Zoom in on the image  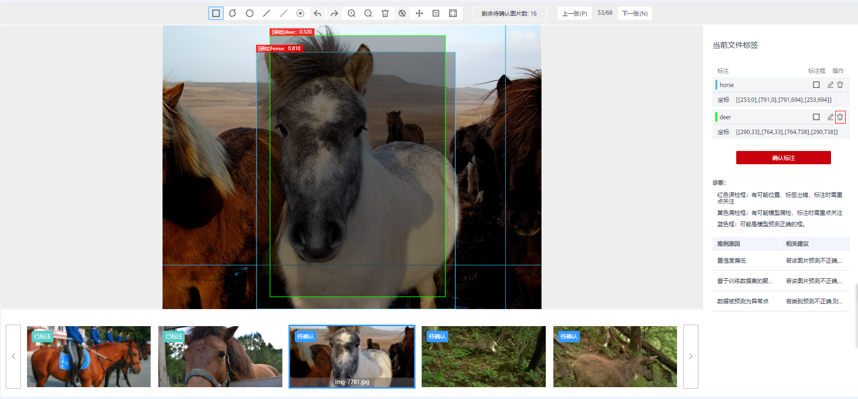click(352, 13)
